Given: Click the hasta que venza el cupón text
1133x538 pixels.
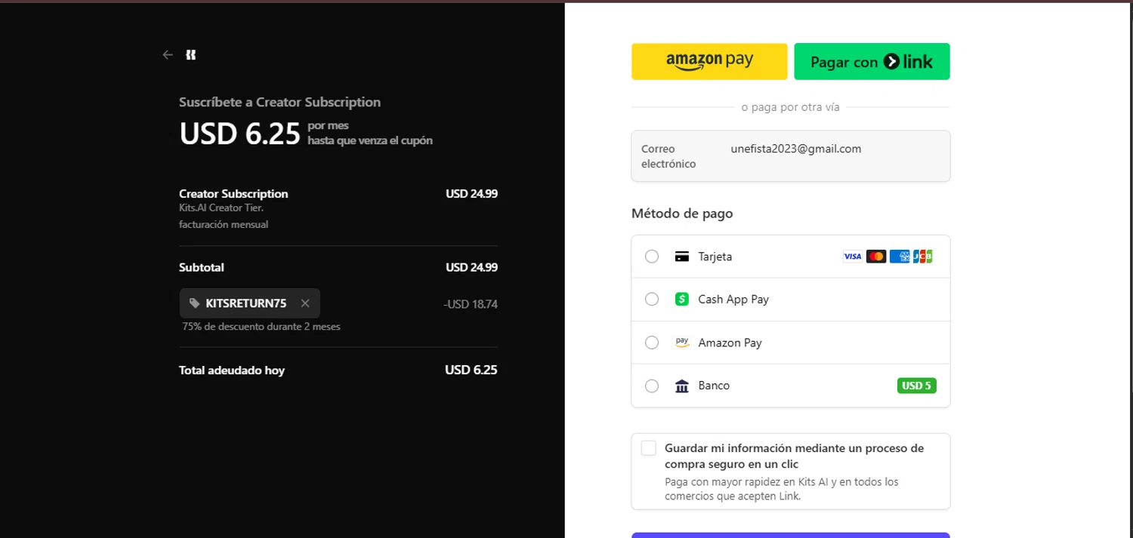Looking at the screenshot, I should (x=370, y=140).
